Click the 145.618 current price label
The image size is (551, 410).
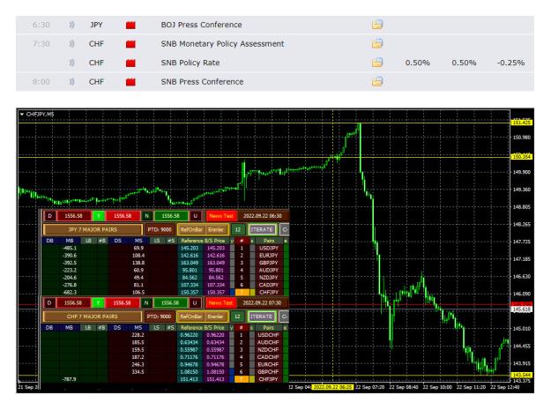pyautogui.click(x=522, y=309)
